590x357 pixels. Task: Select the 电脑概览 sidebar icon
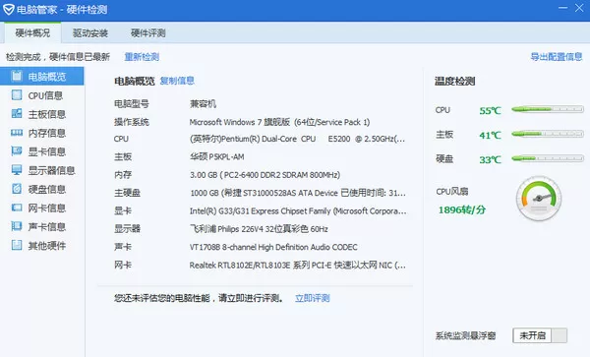coord(17,77)
